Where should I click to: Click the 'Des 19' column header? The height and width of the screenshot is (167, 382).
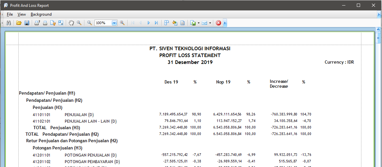pos(171,82)
